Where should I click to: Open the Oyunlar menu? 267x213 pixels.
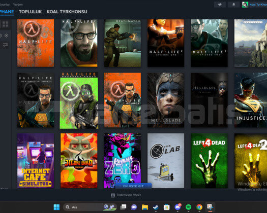(5, 5)
